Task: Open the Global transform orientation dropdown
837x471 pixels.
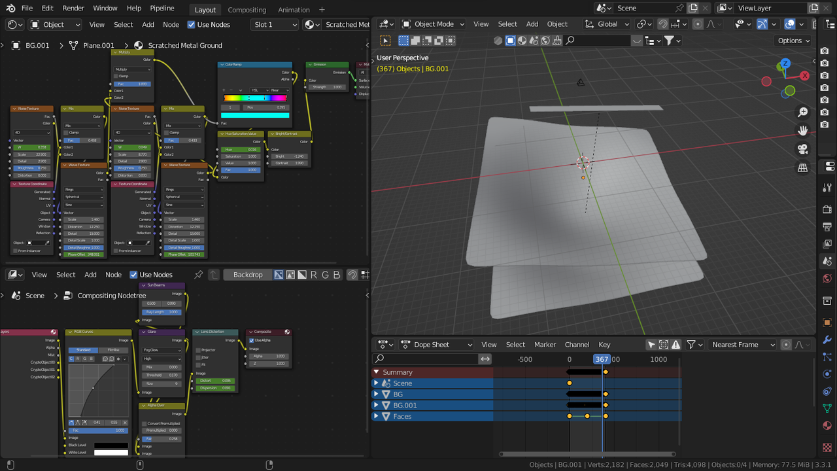Action: click(x=607, y=24)
